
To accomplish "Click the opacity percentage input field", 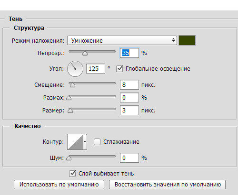I will [129, 53].
